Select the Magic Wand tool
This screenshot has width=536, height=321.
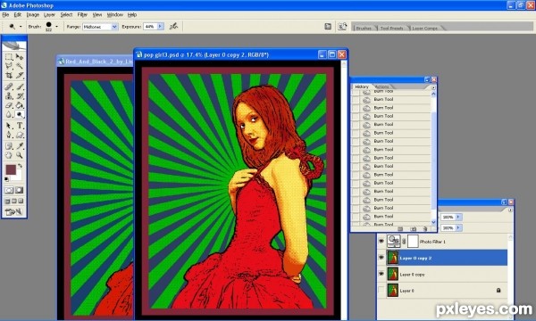[20, 65]
